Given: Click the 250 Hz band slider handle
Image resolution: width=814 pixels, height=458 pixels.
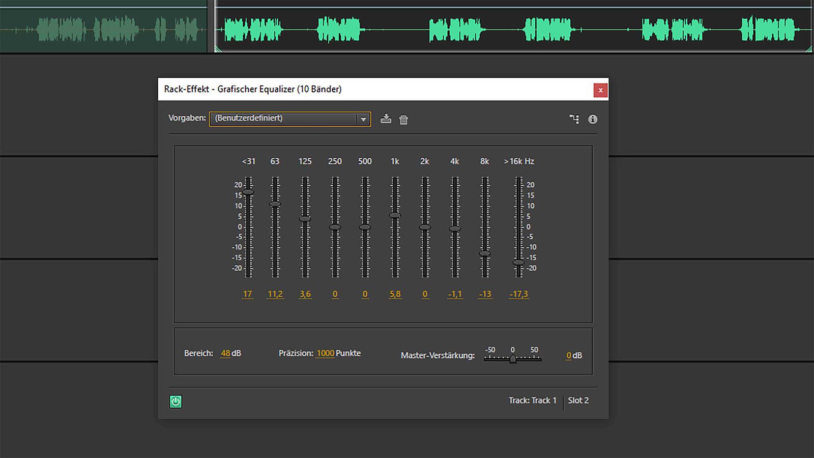Looking at the screenshot, I should (x=335, y=227).
